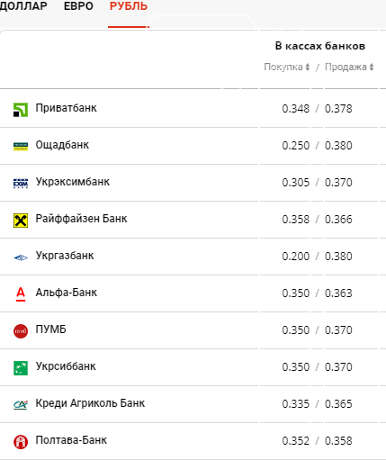Select the РУБЛЬ currency tab

pos(129,6)
